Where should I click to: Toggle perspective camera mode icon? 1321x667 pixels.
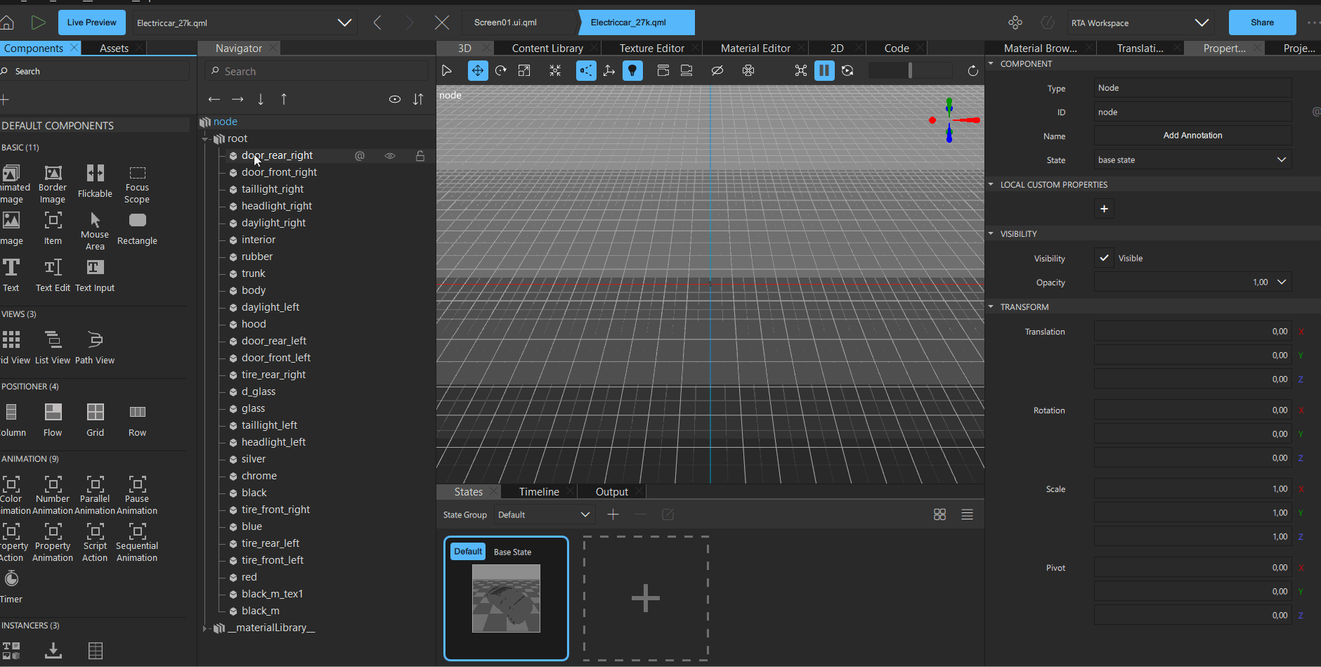pos(586,70)
